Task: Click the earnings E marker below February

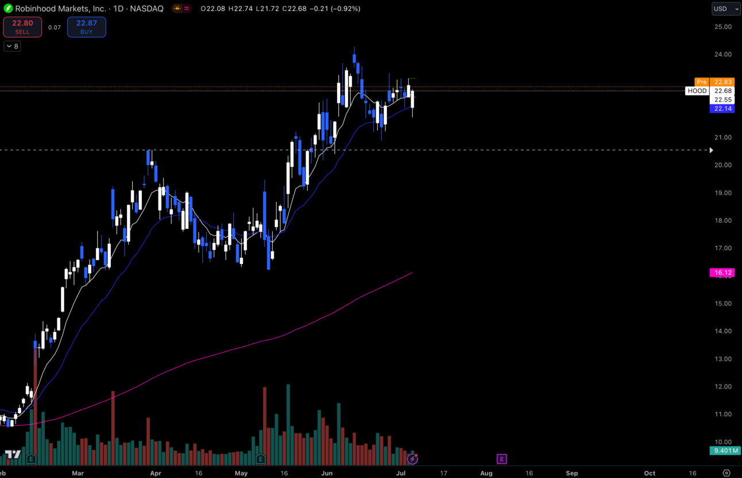Action: pyautogui.click(x=31, y=459)
